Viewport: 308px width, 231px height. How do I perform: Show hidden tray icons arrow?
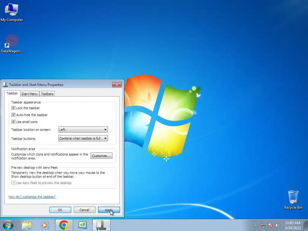pyautogui.click(x=256, y=225)
